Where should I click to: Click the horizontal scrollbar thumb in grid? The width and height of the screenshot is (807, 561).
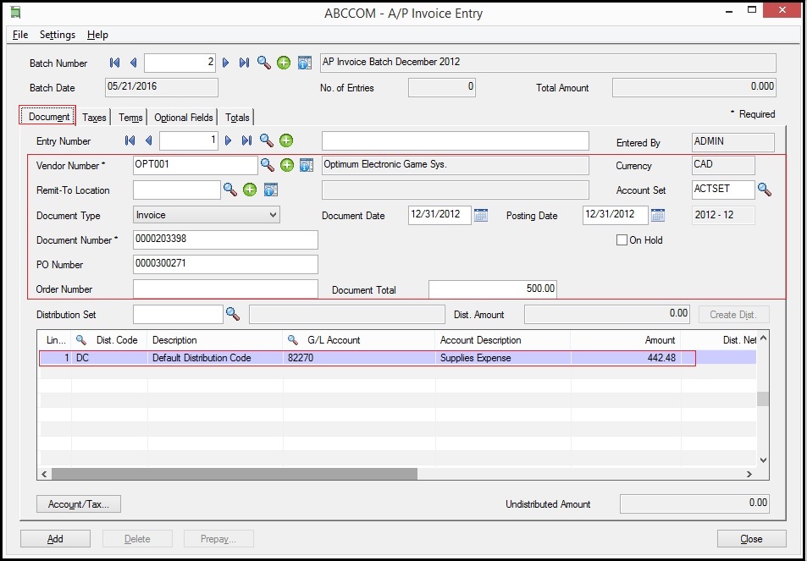tap(235, 474)
